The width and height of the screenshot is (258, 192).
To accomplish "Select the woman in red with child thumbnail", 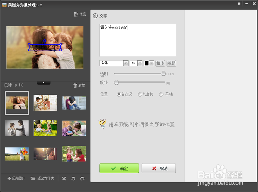I will (74, 154).
